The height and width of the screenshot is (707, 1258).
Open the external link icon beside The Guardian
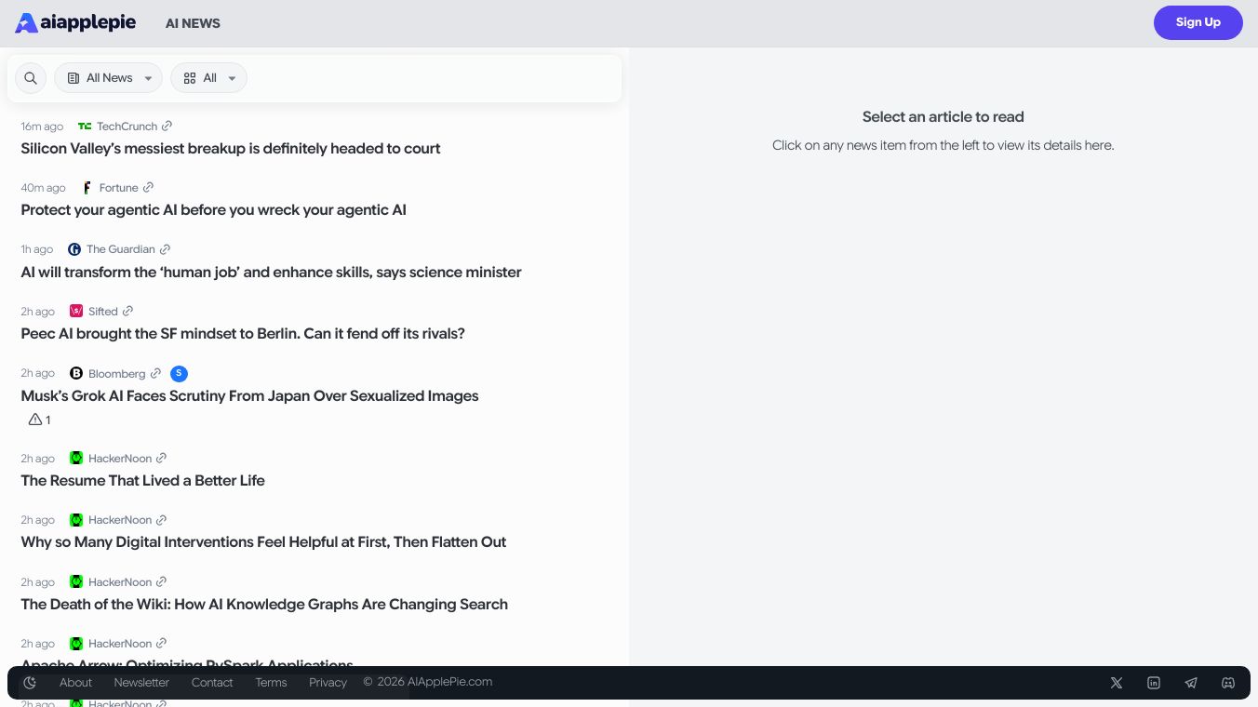click(165, 249)
